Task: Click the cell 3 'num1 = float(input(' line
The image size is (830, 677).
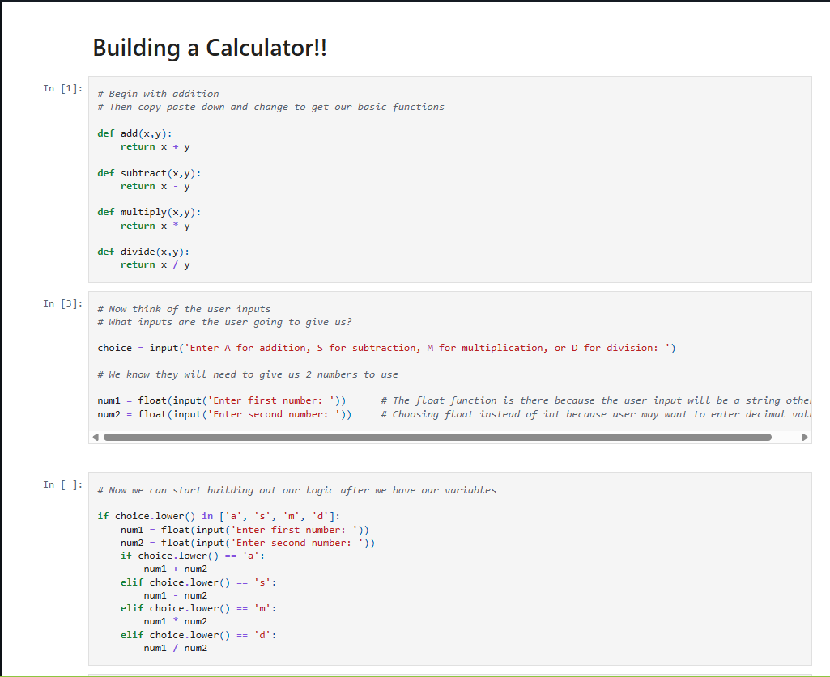Action: [x=222, y=401]
